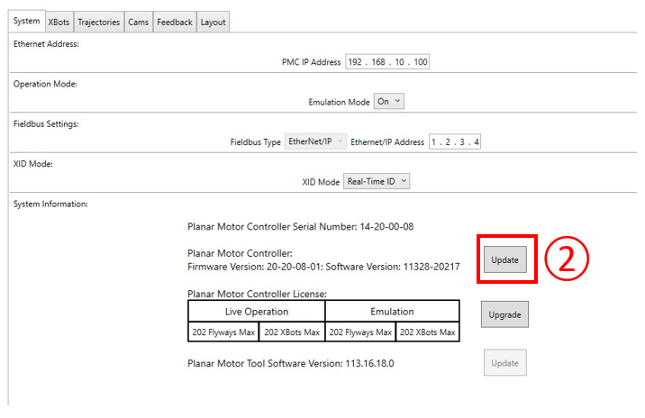Select the PMC IP octet showing 168
Screen dimensions: 645x418
(x=379, y=62)
